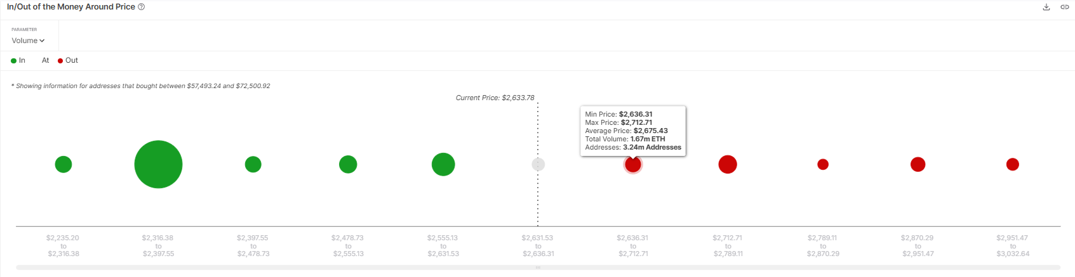Click the gray at-the-money bubble on the dotted line
The width and height of the screenshot is (1075, 277).
point(538,164)
